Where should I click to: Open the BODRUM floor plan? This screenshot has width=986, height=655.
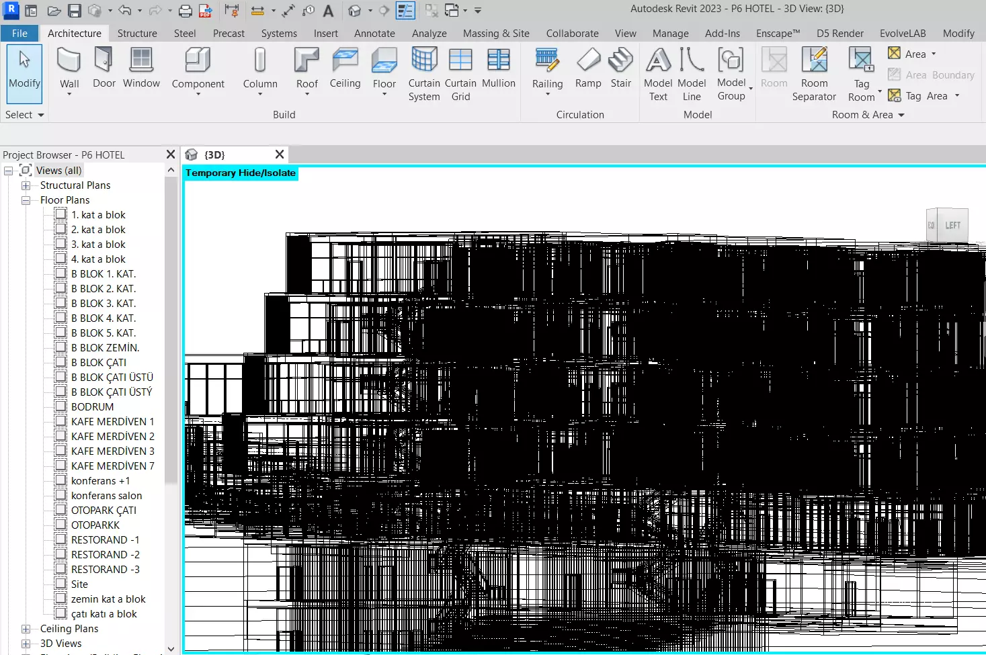pos(92,407)
